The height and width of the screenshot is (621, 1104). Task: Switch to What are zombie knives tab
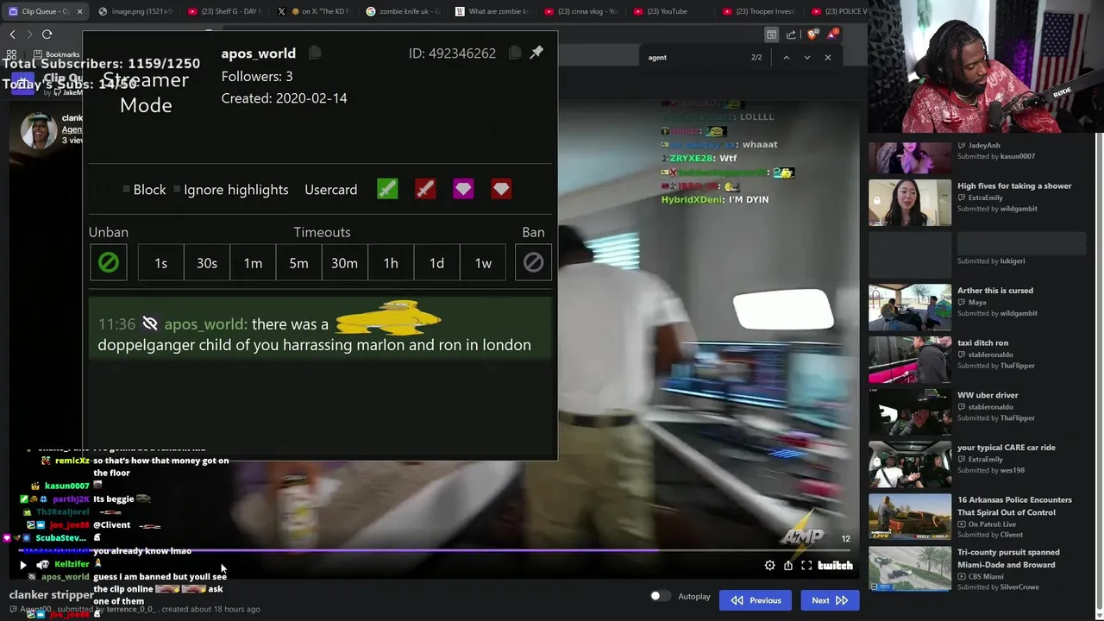(492, 11)
